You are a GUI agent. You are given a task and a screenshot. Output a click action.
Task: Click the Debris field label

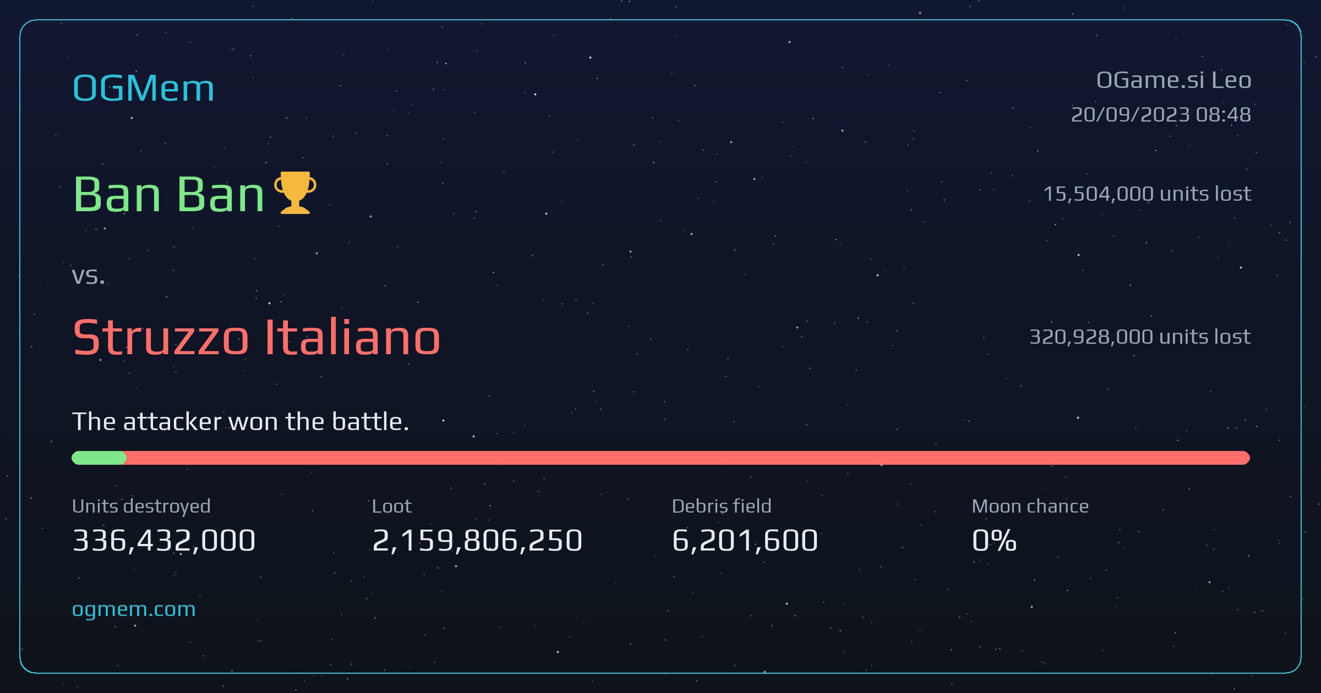coord(722,506)
